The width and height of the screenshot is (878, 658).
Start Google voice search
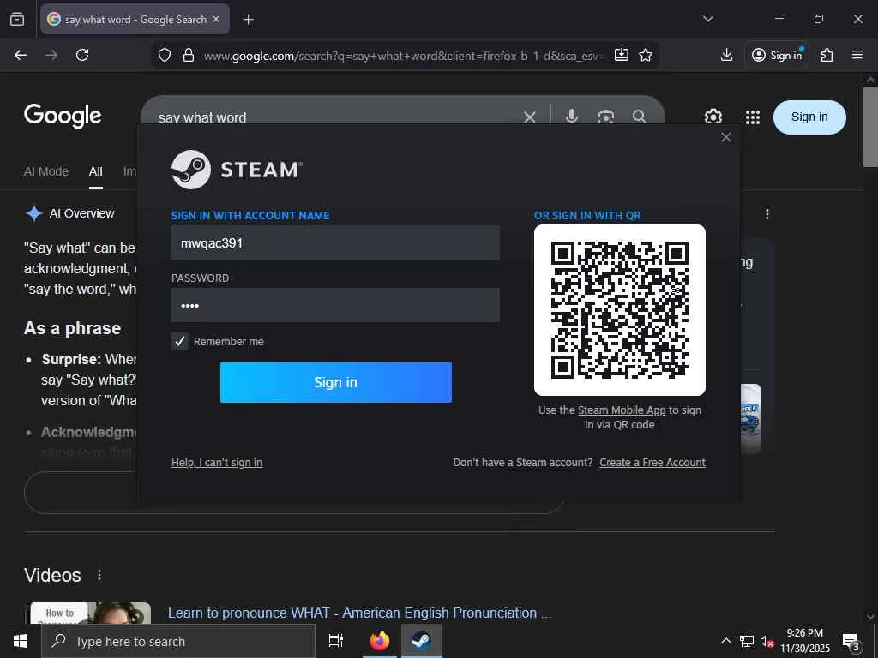coord(571,117)
